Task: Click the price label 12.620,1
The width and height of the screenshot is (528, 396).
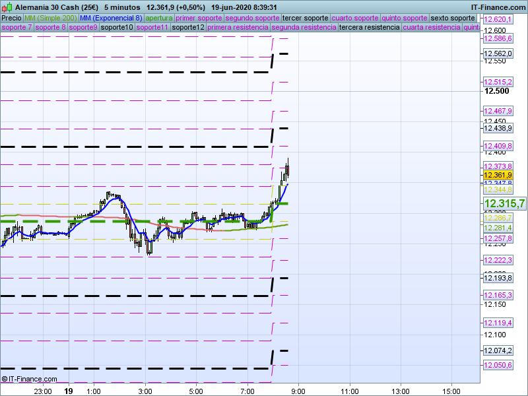Action: tap(498, 20)
